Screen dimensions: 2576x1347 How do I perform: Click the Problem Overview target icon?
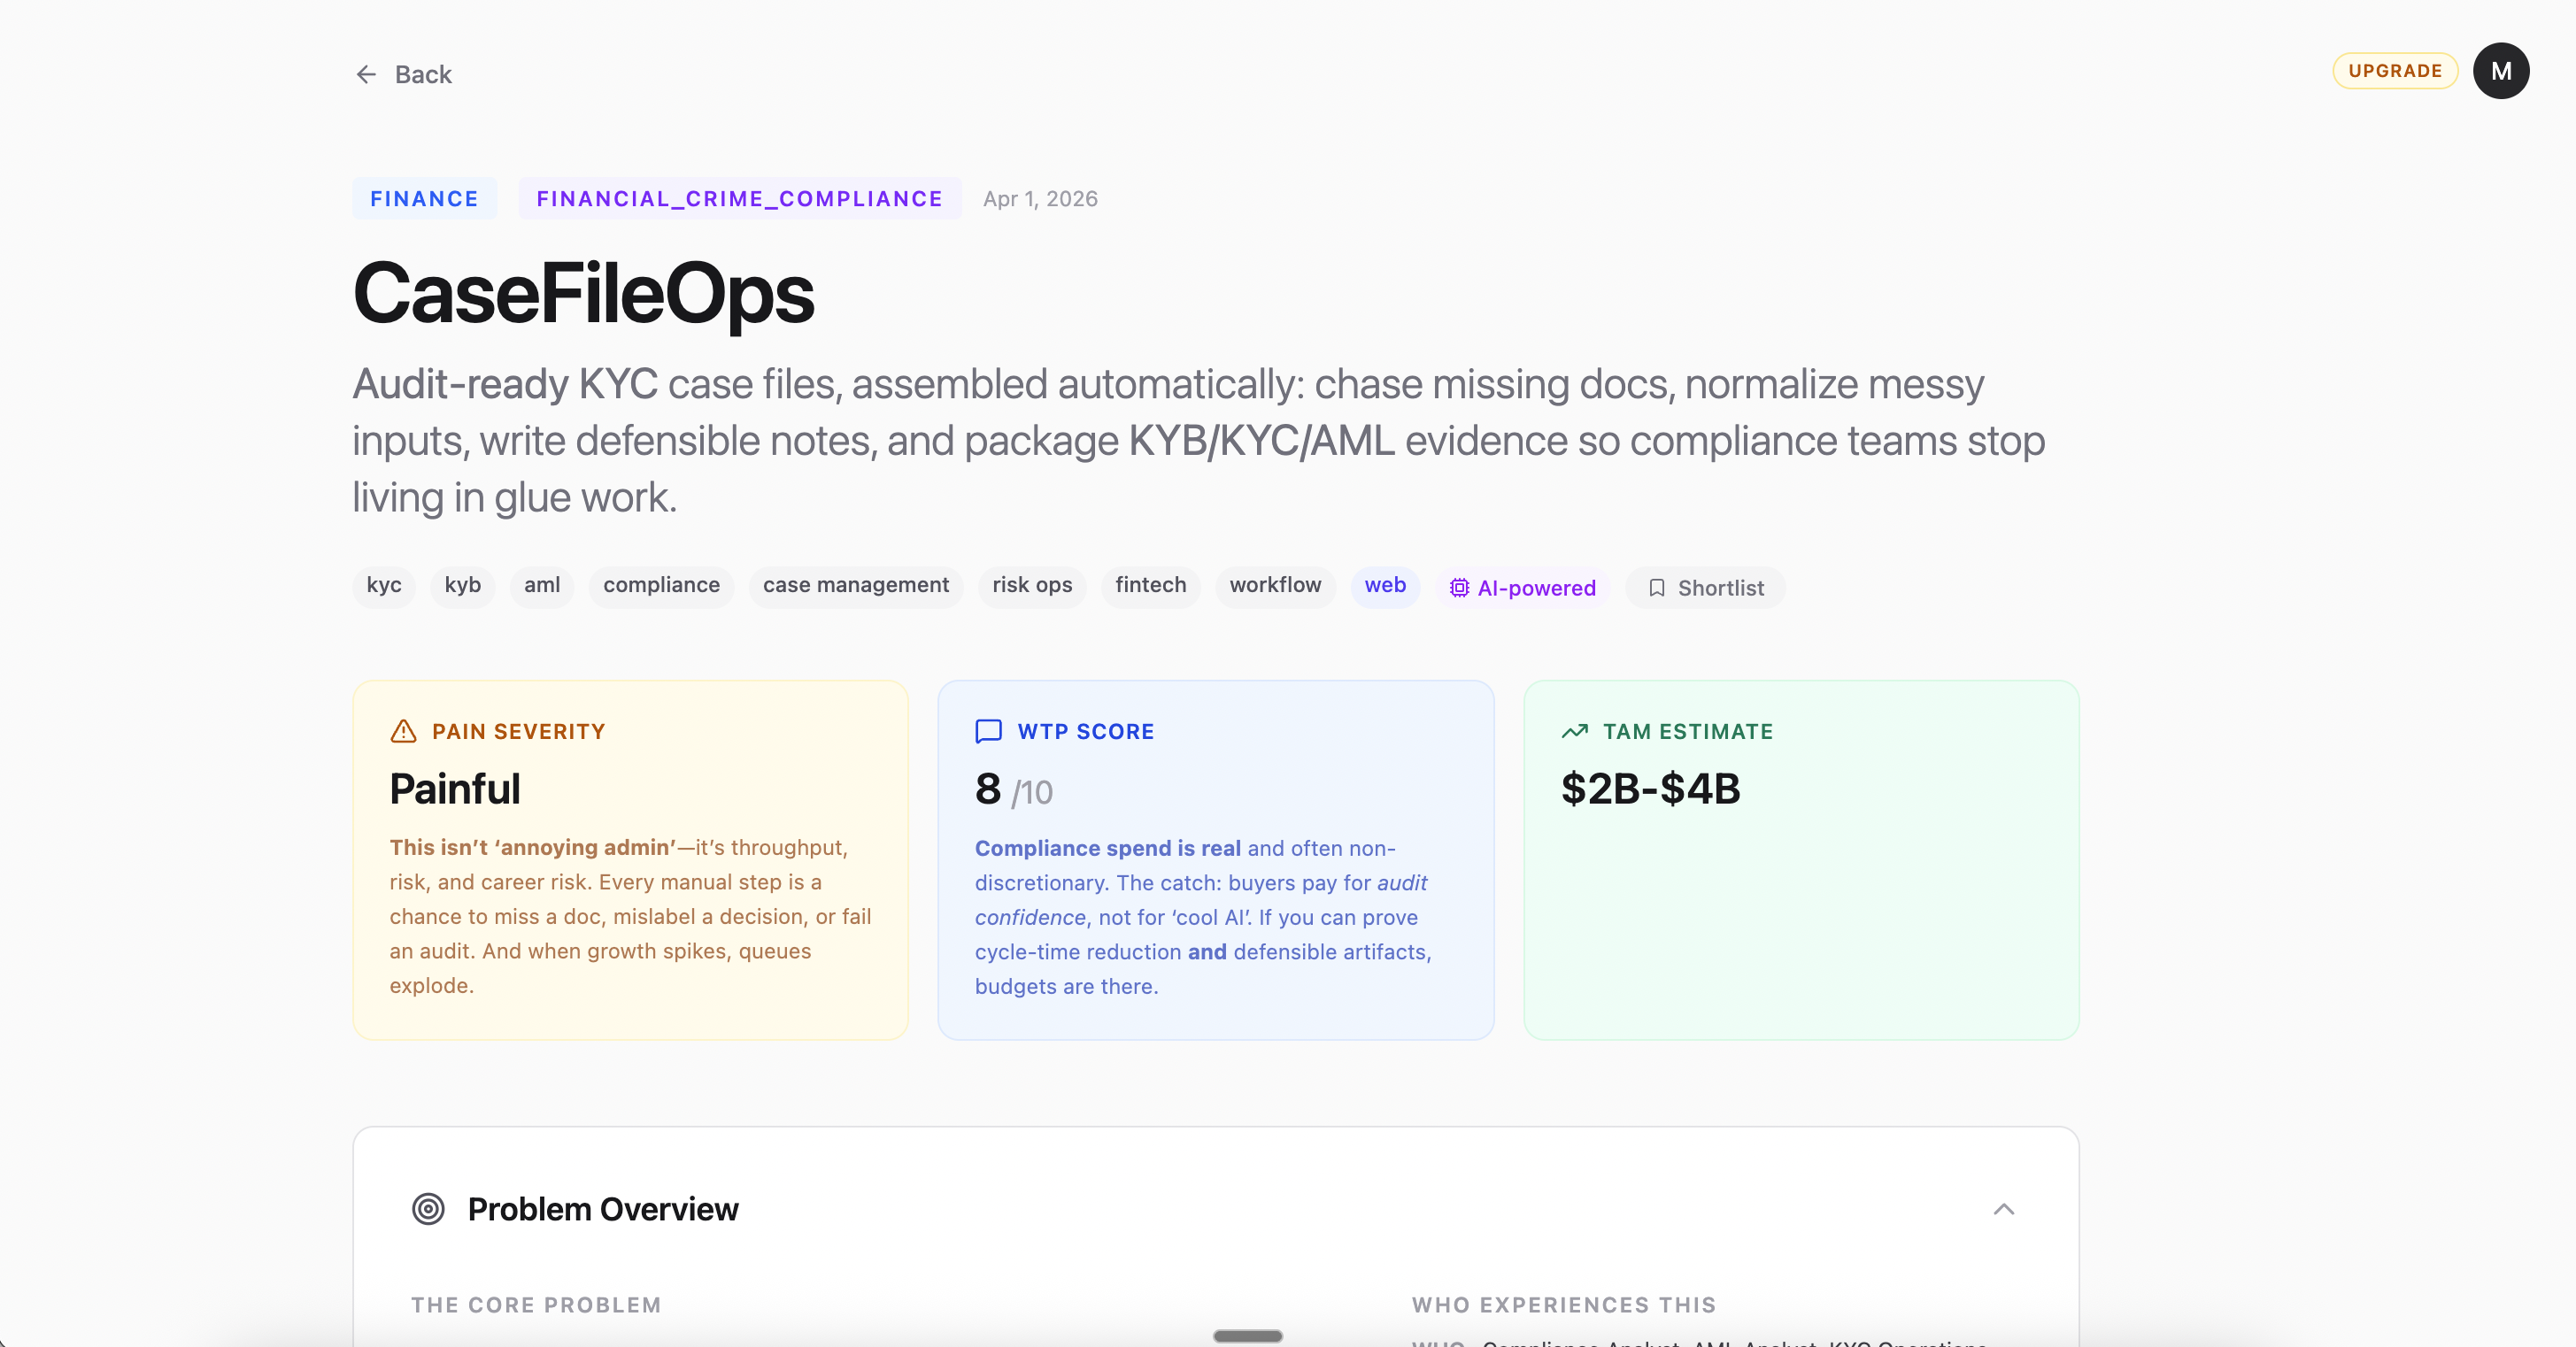click(428, 1209)
